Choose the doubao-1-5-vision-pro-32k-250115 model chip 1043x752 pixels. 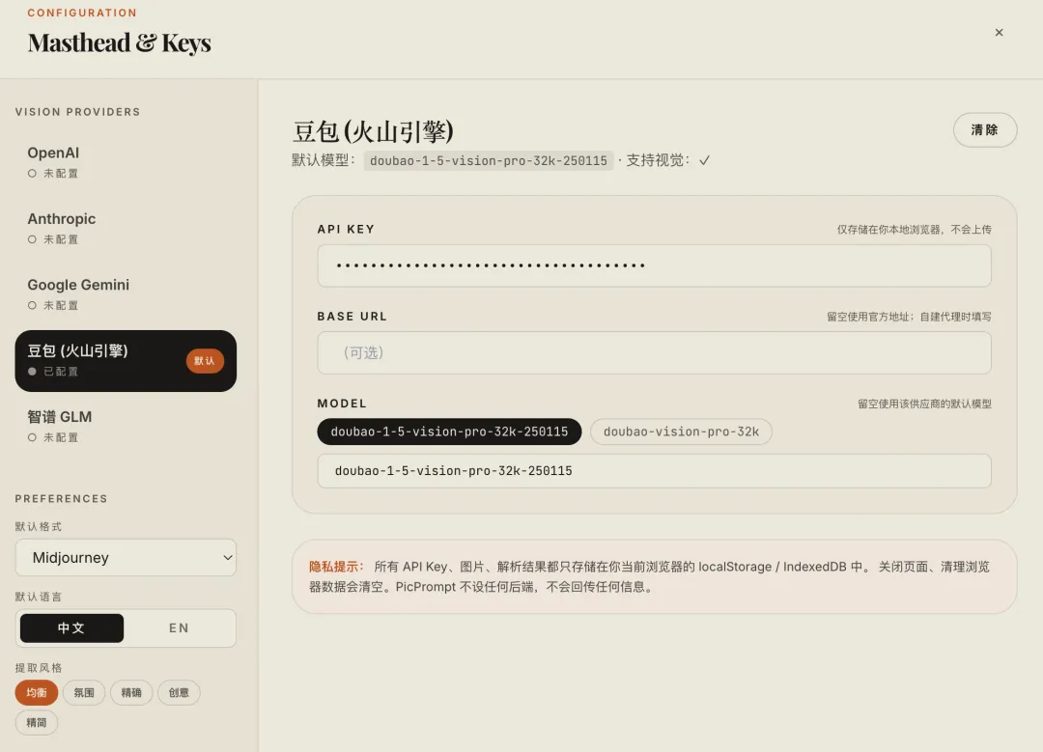click(x=449, y=432)
